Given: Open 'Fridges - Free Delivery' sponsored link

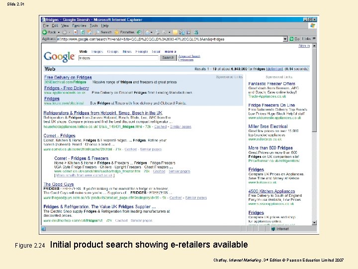Looking at the screenshot, I should pyautogui.click(x=67, y=88).
